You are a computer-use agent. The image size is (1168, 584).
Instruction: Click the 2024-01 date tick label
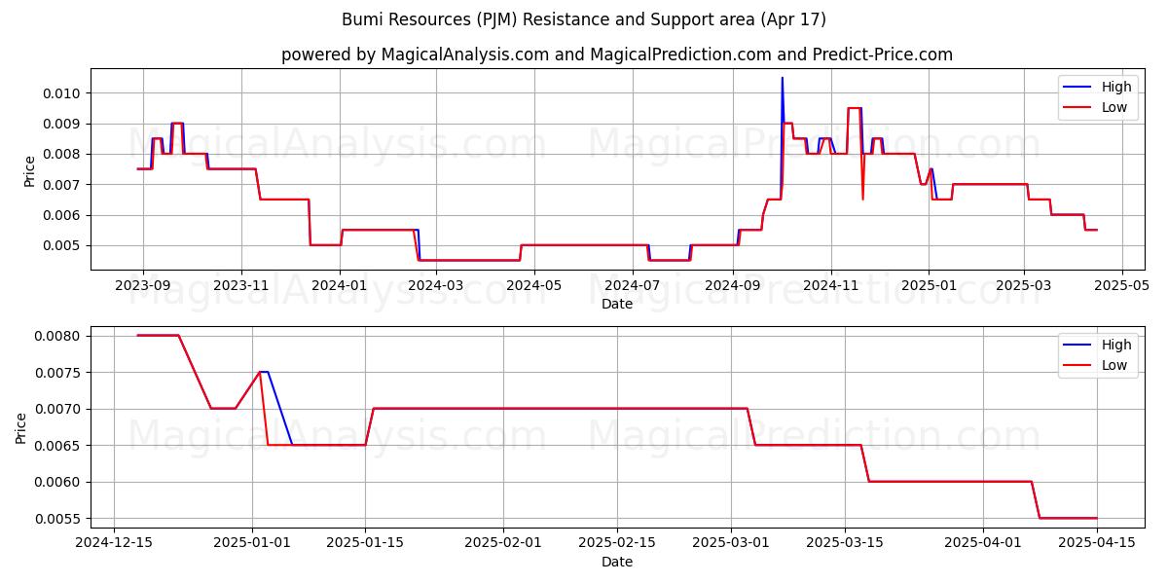[340, 286]
